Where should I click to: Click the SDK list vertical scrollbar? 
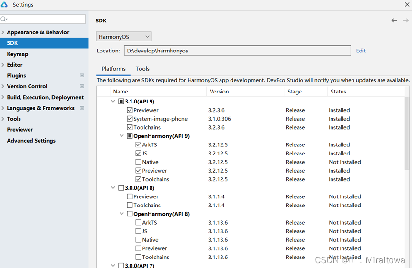[x=407, y=133]
